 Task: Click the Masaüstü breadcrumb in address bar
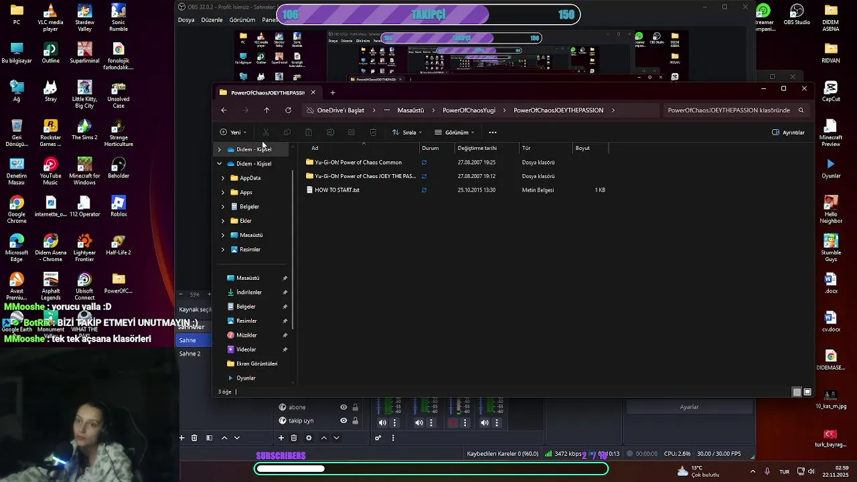point(410,110)
